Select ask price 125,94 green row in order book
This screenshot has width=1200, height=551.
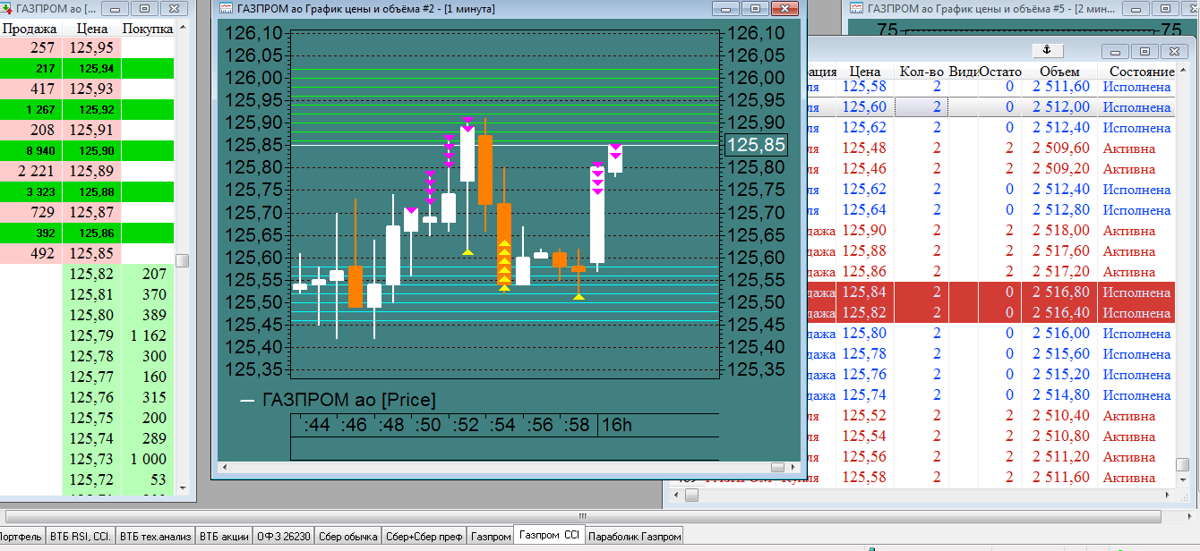[x=91, y=69]
